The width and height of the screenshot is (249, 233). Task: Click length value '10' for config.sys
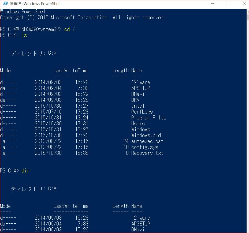[126, 147]
